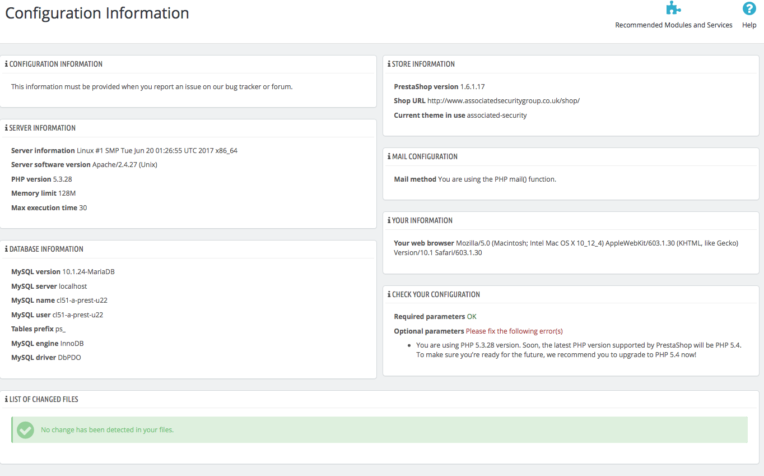Click the Max execution time 30 row
764x476 pixels.
coord(49,208)
